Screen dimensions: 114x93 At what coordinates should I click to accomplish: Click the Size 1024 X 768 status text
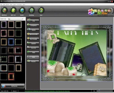[x=5, y=91]
